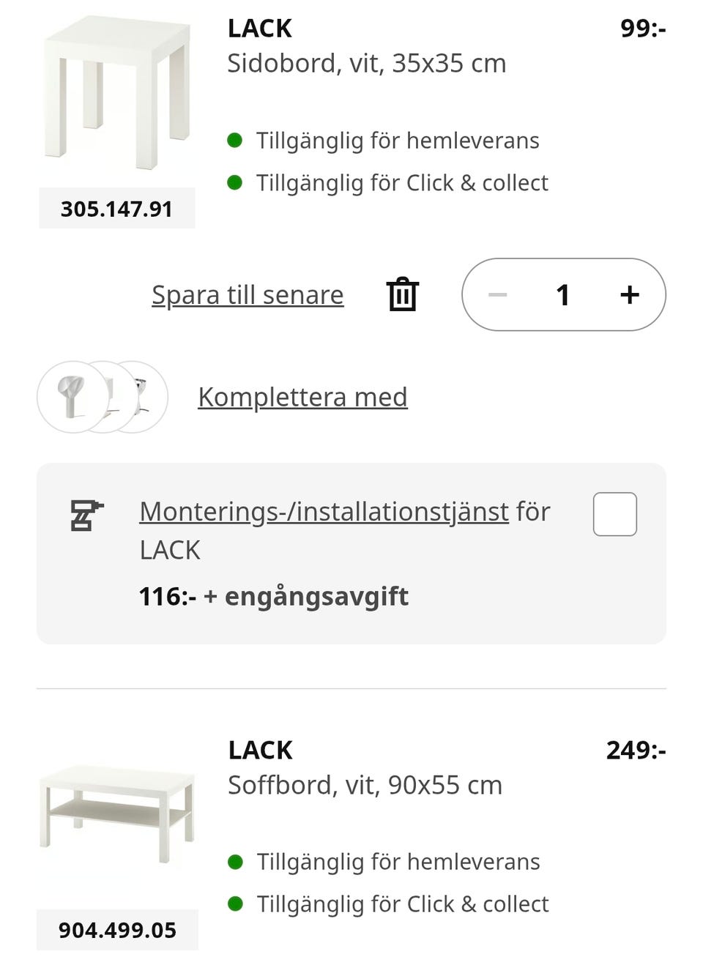
Task: Open the LACK Soffbord product title
Action: 260,750
